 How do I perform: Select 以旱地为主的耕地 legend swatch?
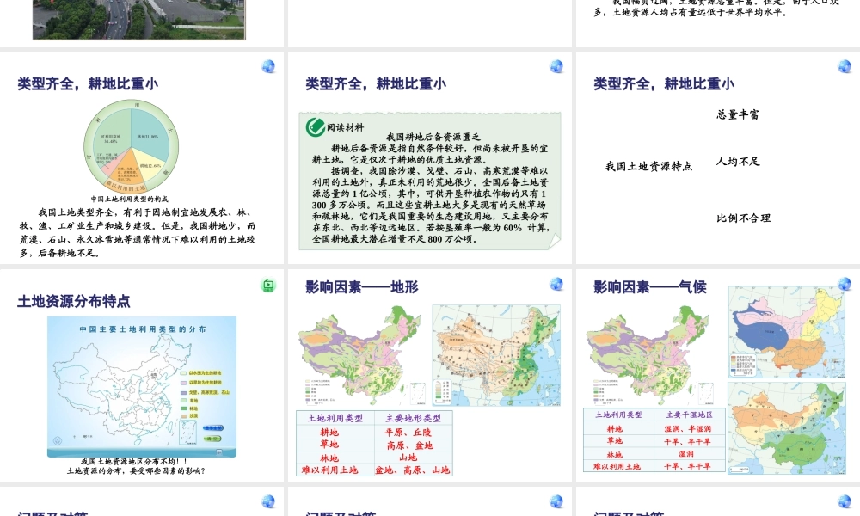184,382
